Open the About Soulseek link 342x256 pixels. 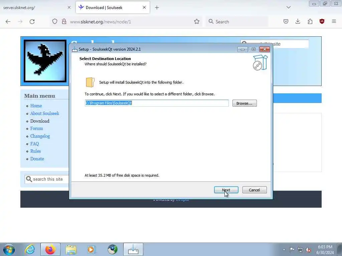tap(44, 113)
